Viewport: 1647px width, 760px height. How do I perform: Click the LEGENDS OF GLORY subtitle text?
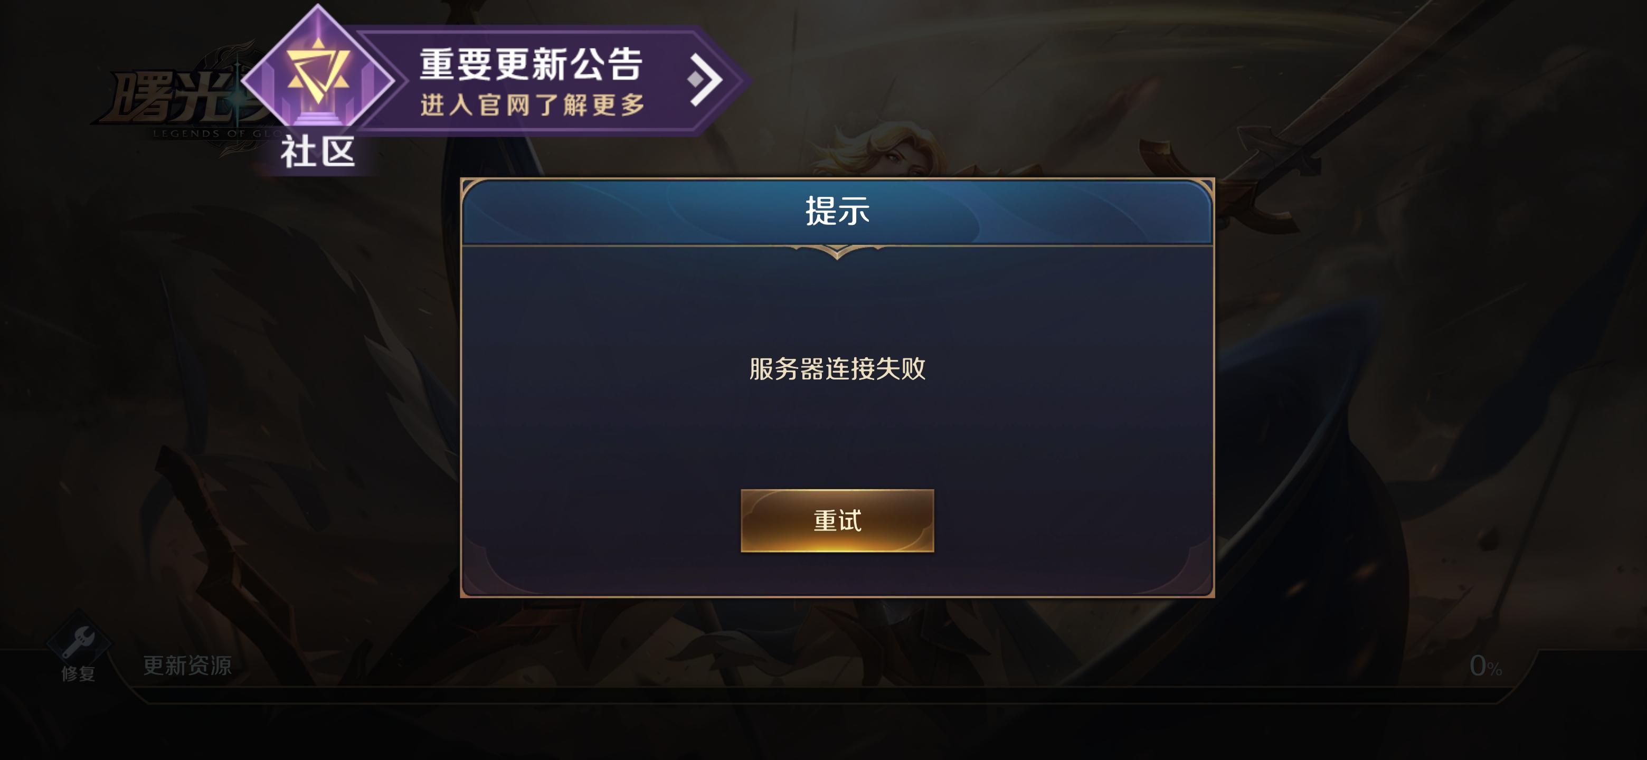(217, 134)
